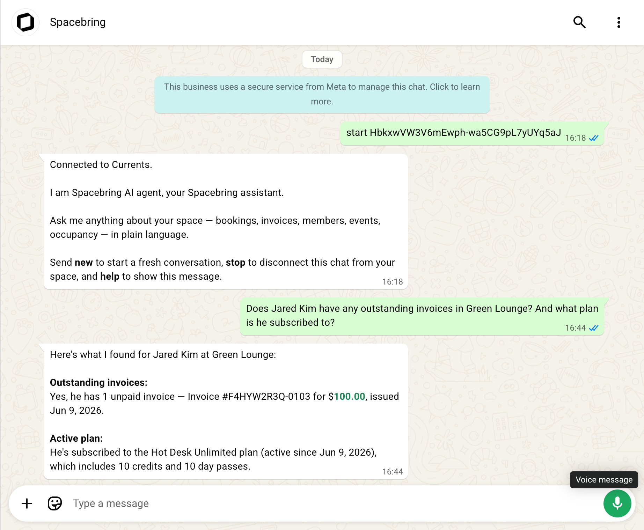This screenshot has width=644, height=530.
Task: Click the Jared Kim question message
Action: (x=422, y=316)
